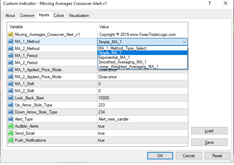234x165 pixels.
Task: Toggle the Push_Notifications true value
Action: 101,140
